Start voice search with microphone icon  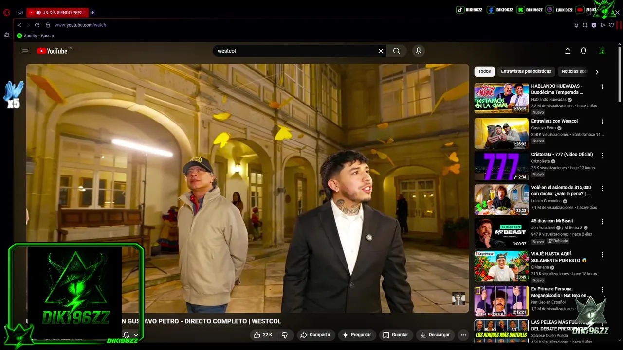pos(418,51)
